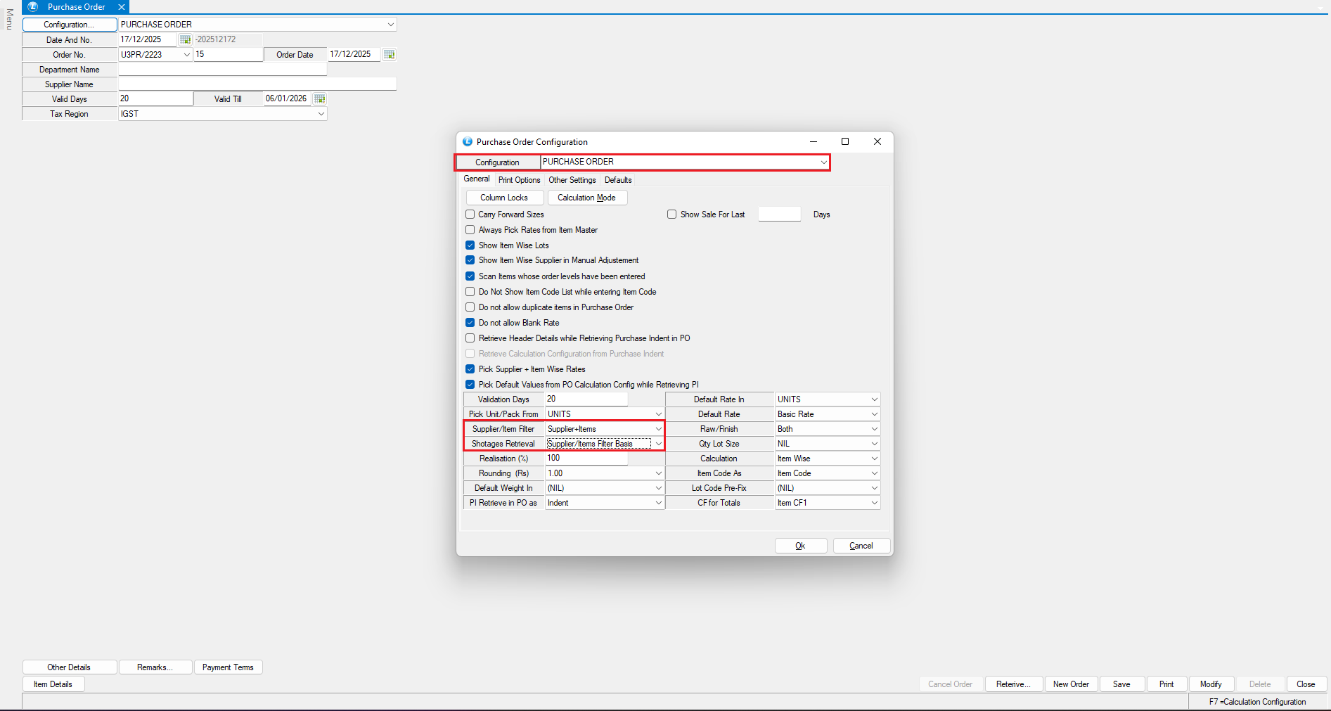Click the configuration dialog title icon
Viewport: 1331px width, 711px height.
[468, 141]
